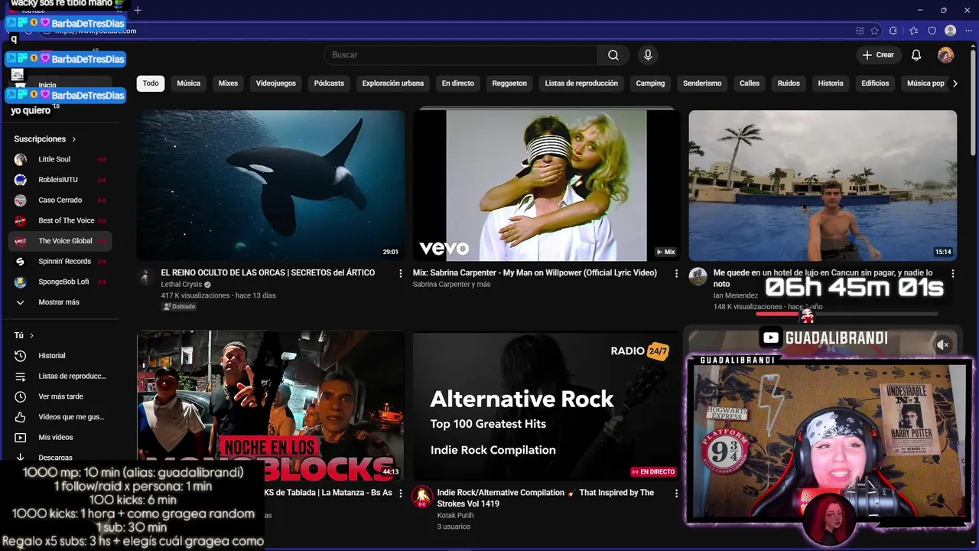
Task: Click Lethal Crysis channel name
Action: (x=181, y=285)
